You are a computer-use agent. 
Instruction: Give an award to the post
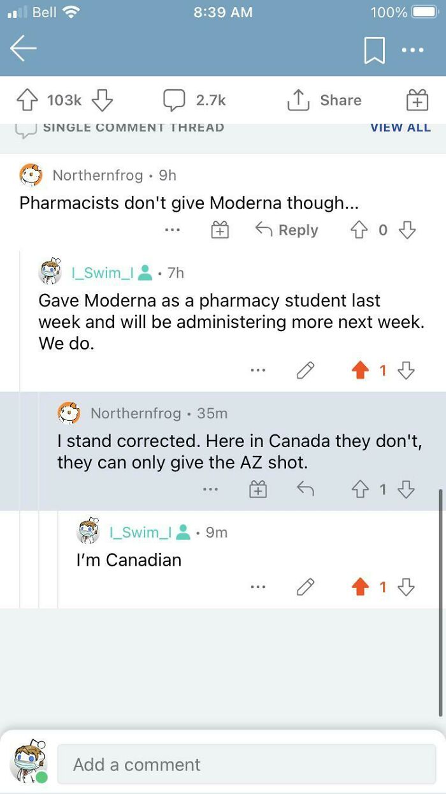(x=417, y=99)
